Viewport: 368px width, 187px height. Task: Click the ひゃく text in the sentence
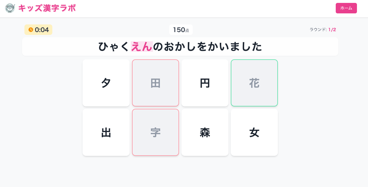[x=114, y=47]
